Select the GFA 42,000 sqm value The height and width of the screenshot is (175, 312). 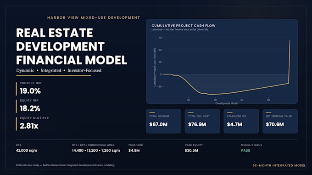point(27,150)
